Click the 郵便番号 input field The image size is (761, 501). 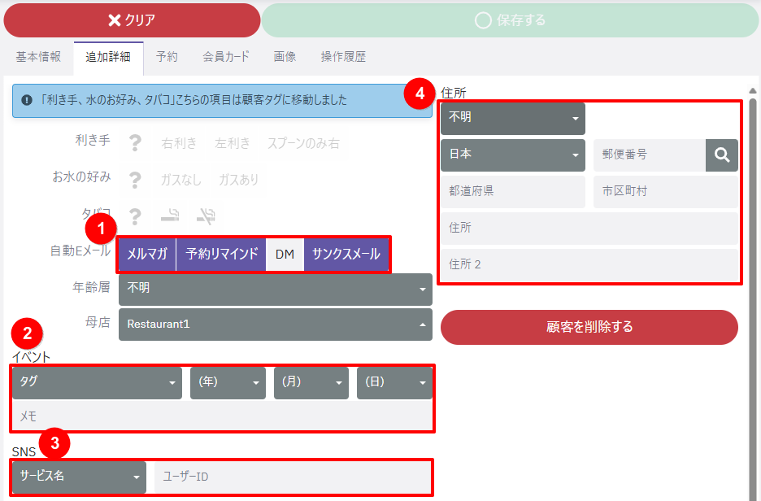point(649,155)
